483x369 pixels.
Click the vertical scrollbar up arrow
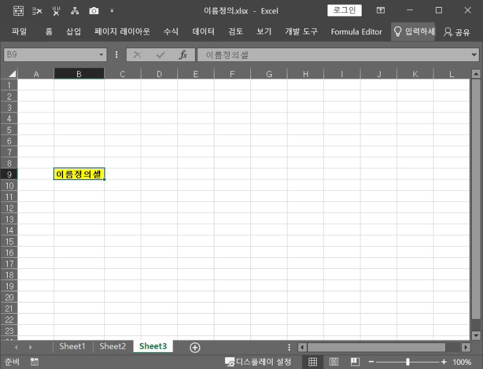pos(475,74)
